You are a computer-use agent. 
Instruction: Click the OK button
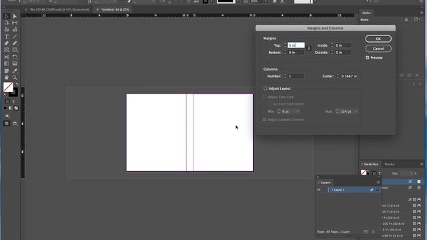click(x=378, y=39)
